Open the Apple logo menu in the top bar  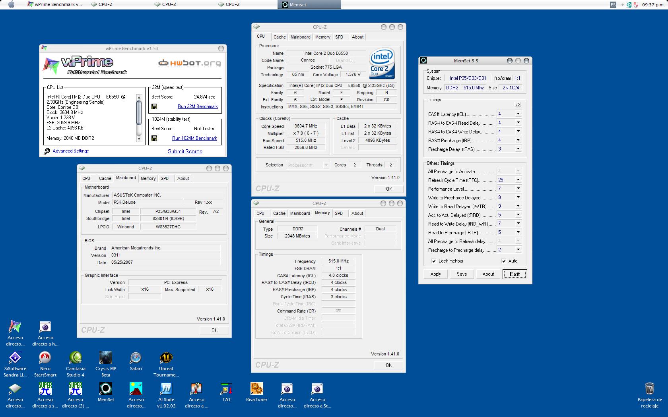click(11, 5)
